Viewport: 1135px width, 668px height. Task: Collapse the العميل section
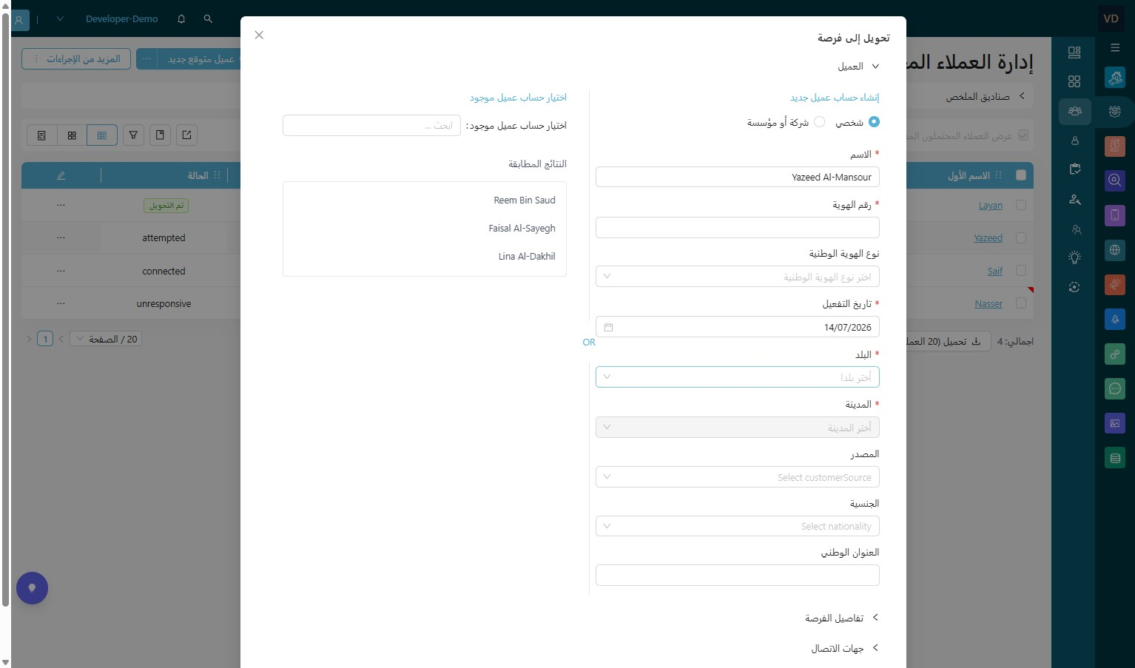point(858,67)
